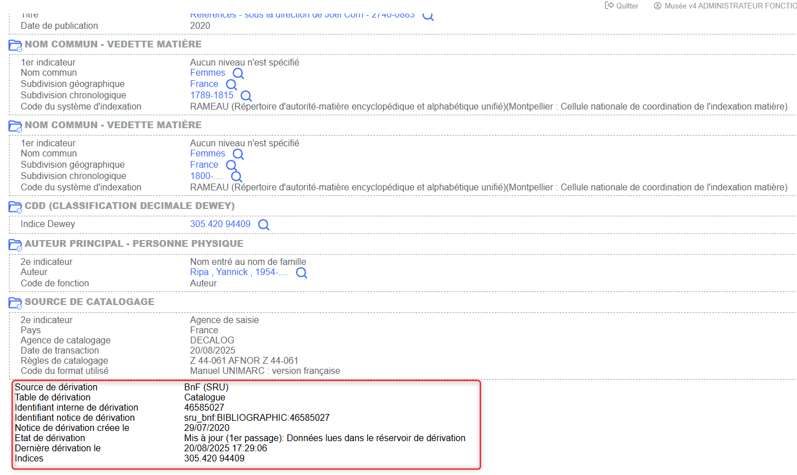Click the search icon next to 1800-....

236,177
